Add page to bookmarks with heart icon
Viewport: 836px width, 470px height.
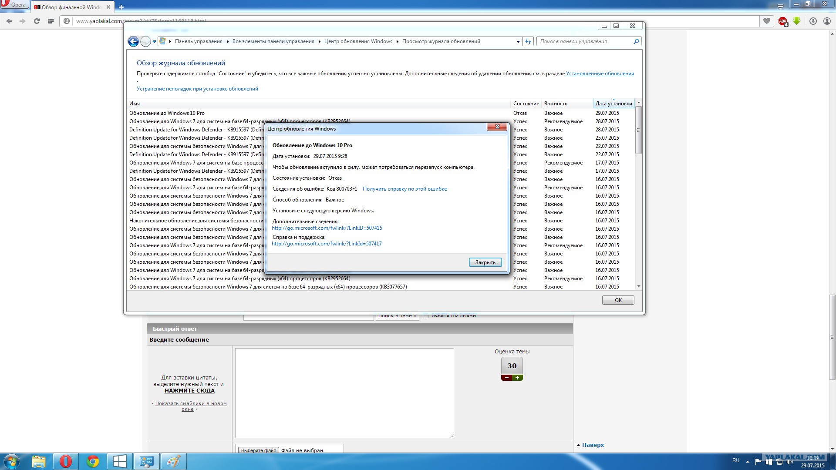point(767,21)
